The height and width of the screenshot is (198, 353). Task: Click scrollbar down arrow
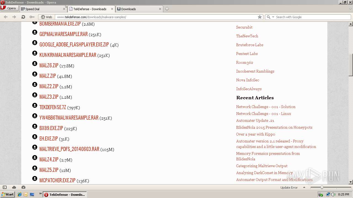click(351, 182)
